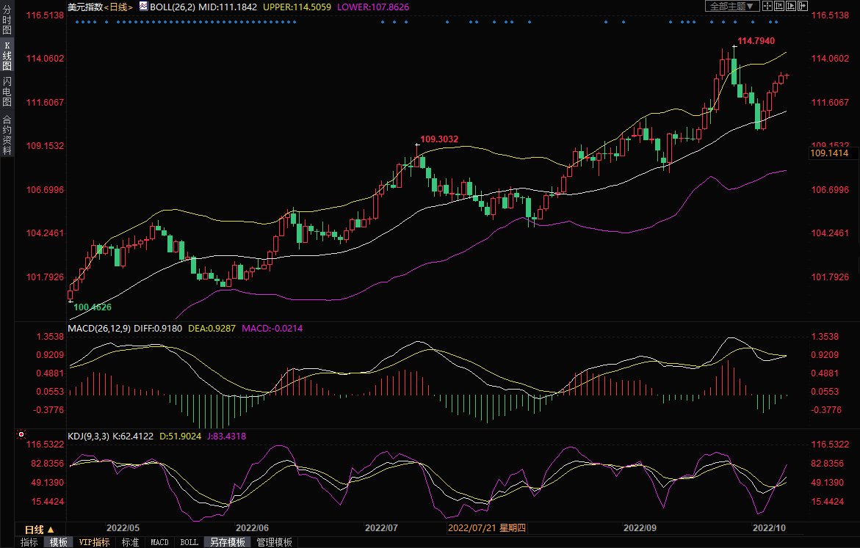
Task: Open the VIP指标 tab
Action: tap(94, 542)
